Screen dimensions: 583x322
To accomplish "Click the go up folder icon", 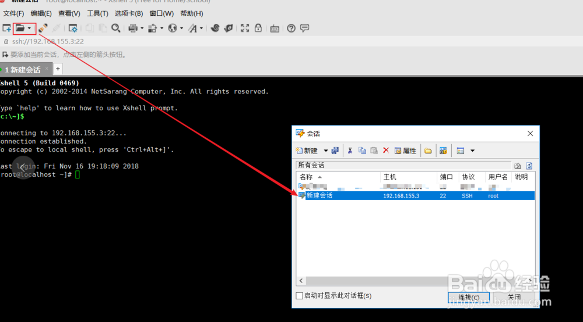I will point(518,166).
